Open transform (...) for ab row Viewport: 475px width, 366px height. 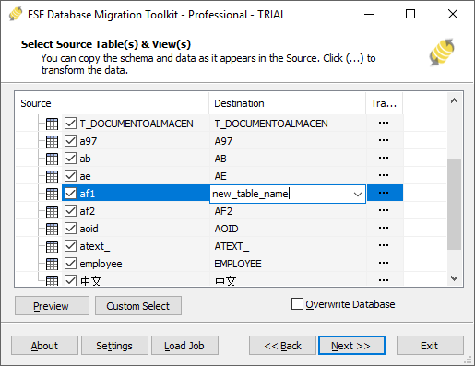tap(384, 158)
